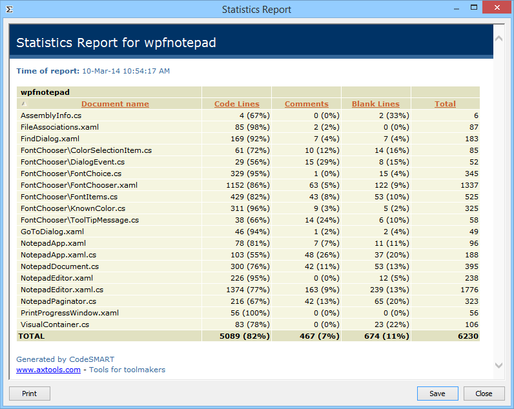Click the grand total value 6230
The height and width of the screenshot is (409, 514).
tap(468, 336)
